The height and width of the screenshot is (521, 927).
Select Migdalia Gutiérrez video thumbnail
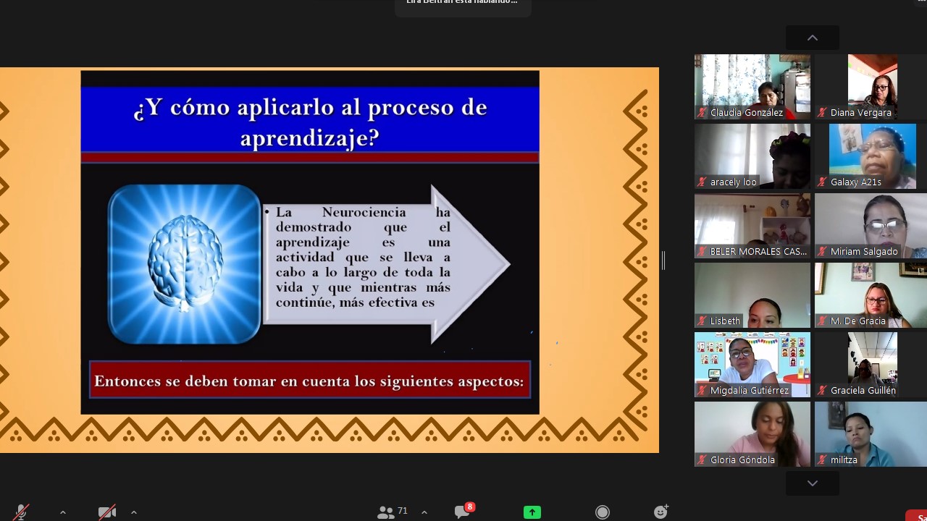[752, 365]
